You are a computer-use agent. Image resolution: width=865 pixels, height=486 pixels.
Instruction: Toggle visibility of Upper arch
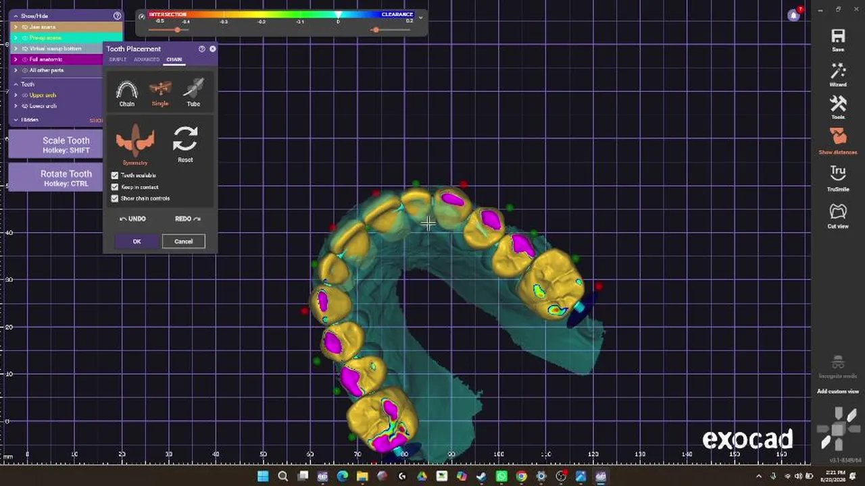[25, 95]
